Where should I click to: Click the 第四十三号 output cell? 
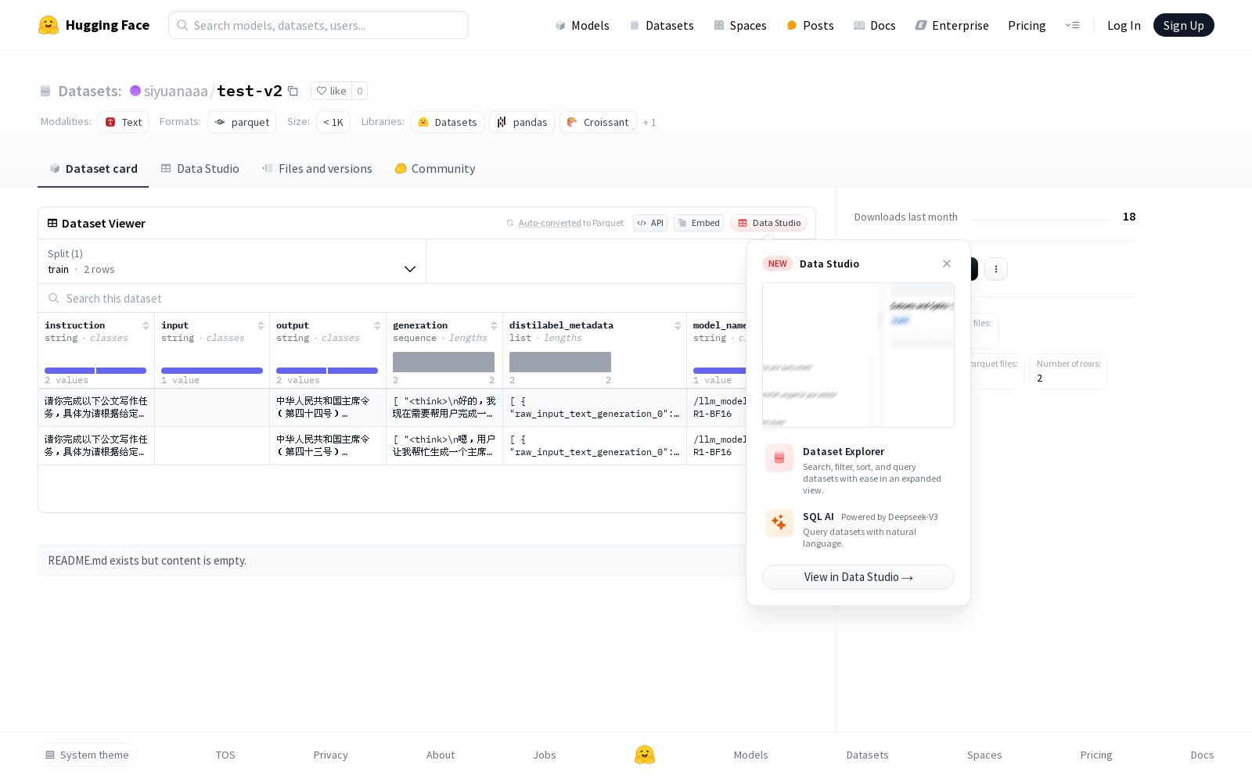[x=328, y=446]
